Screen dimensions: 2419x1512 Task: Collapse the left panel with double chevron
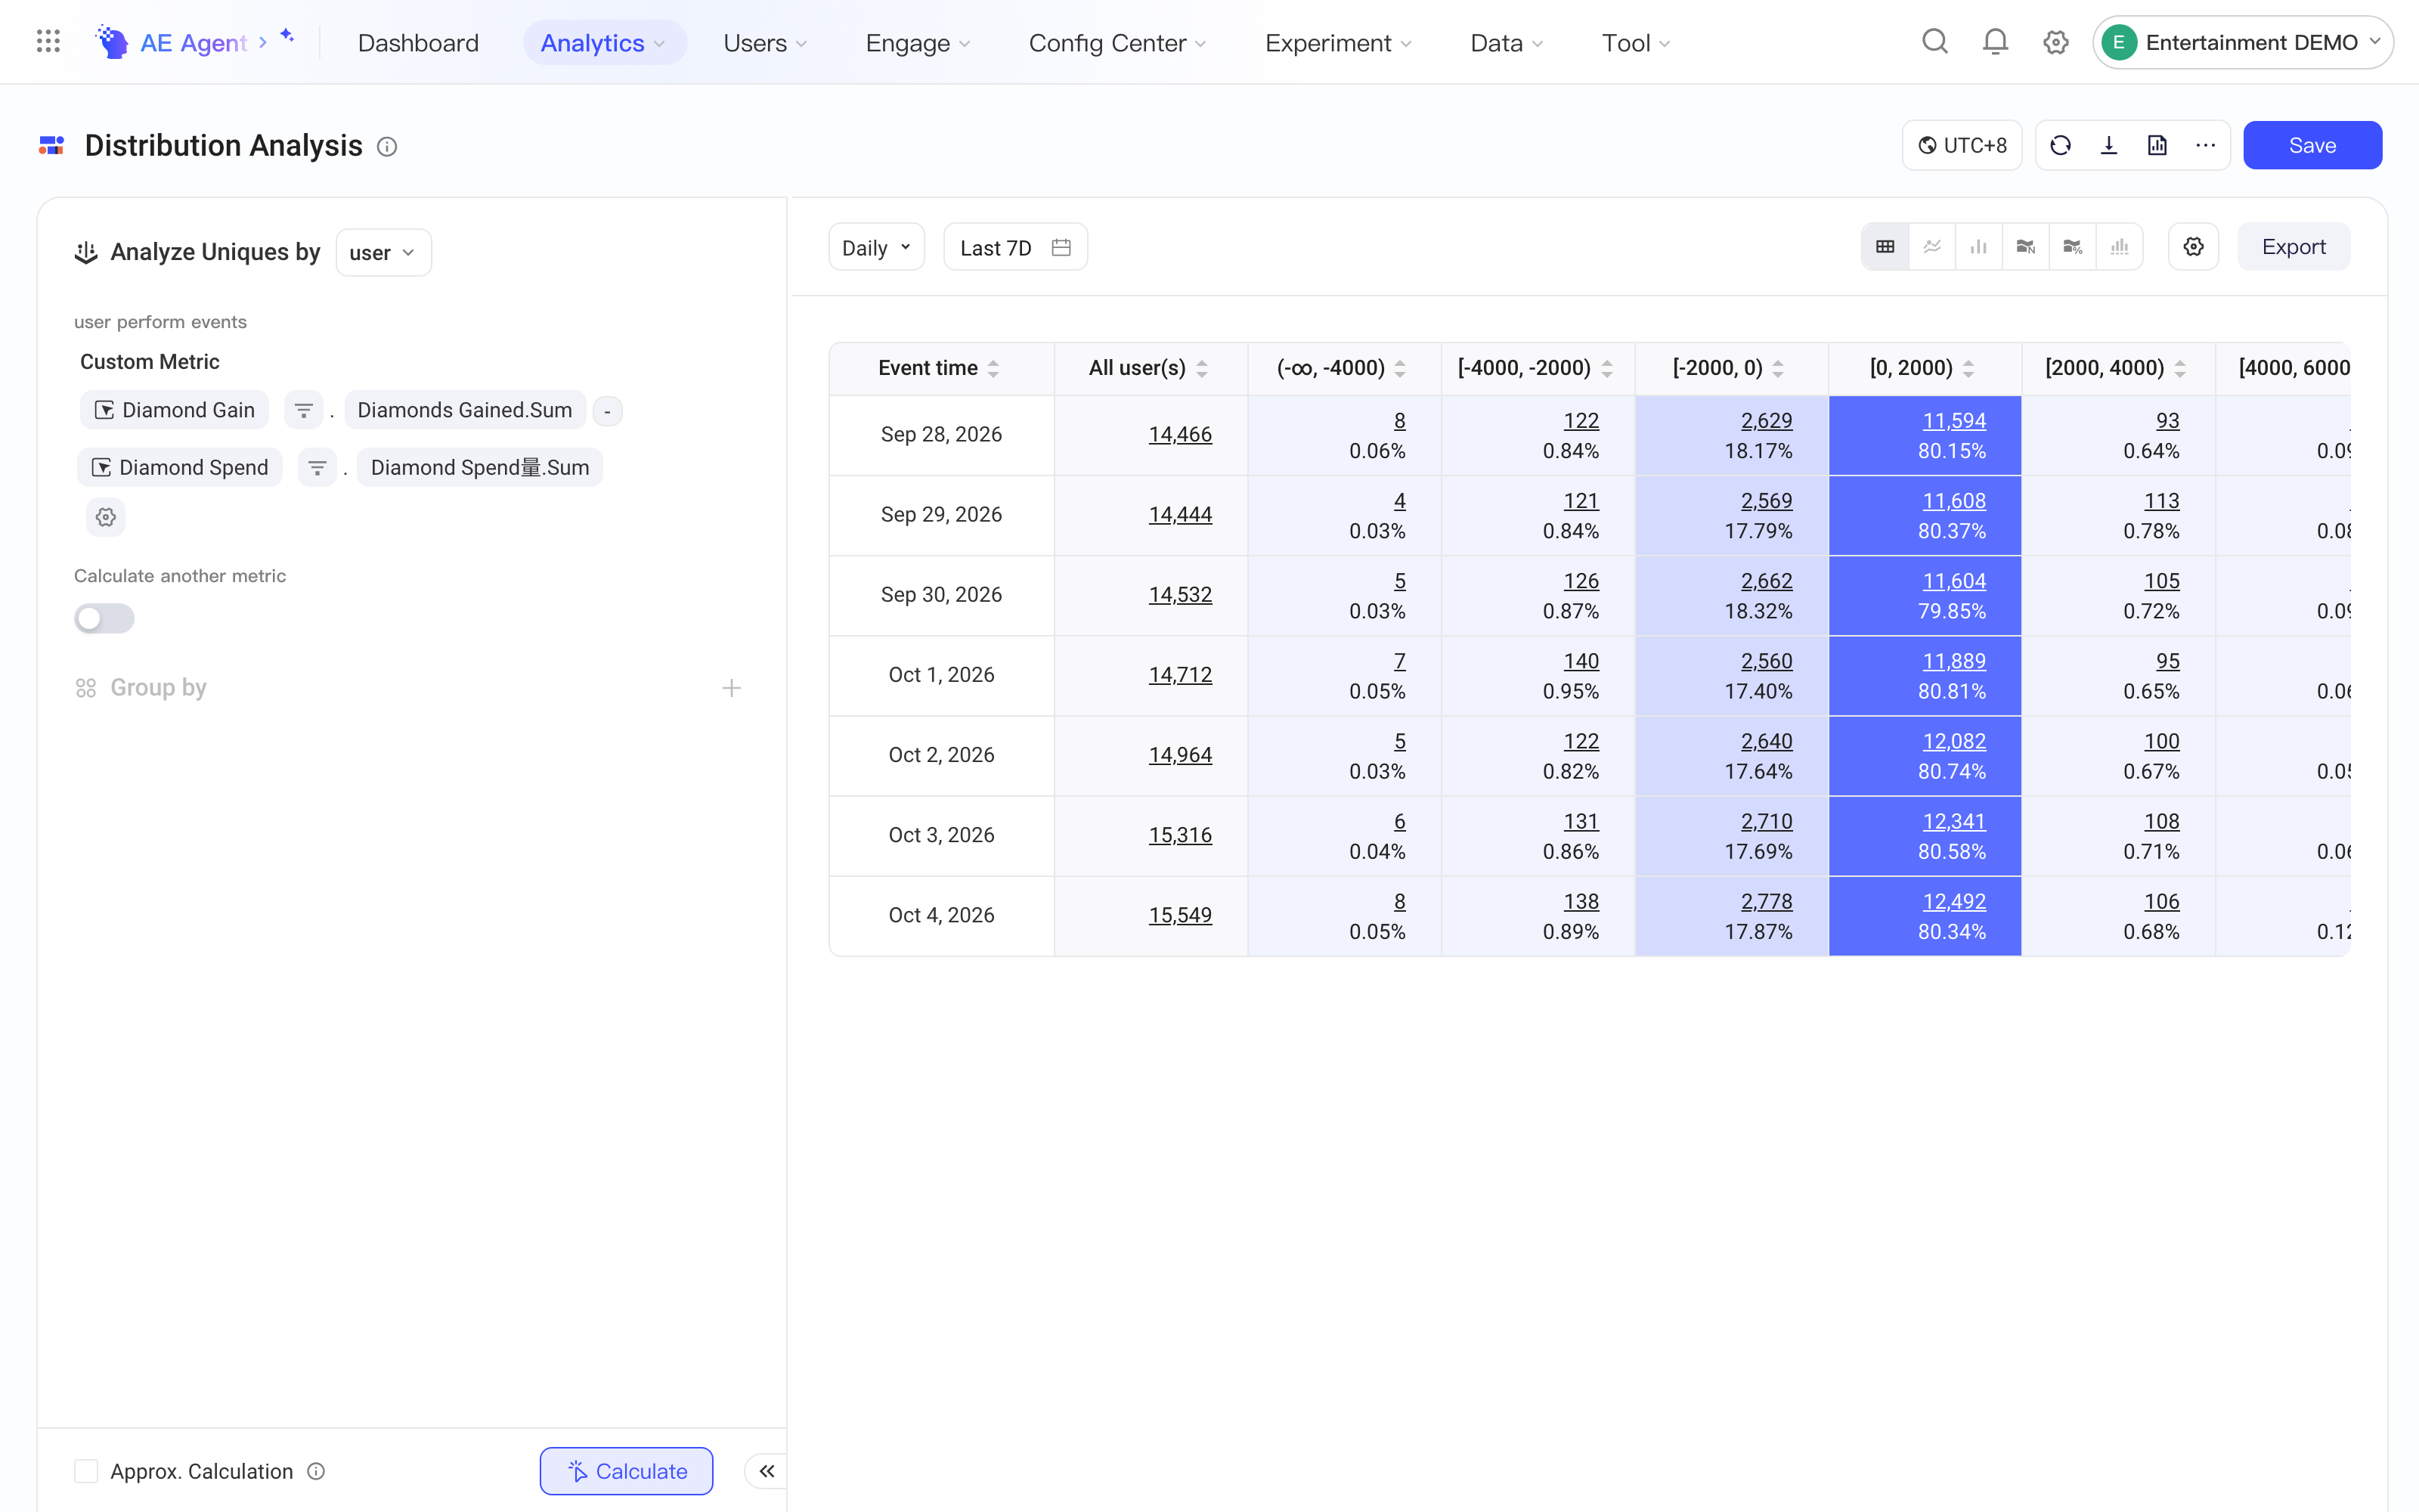pyautogui.click(x=767, y=1471)
